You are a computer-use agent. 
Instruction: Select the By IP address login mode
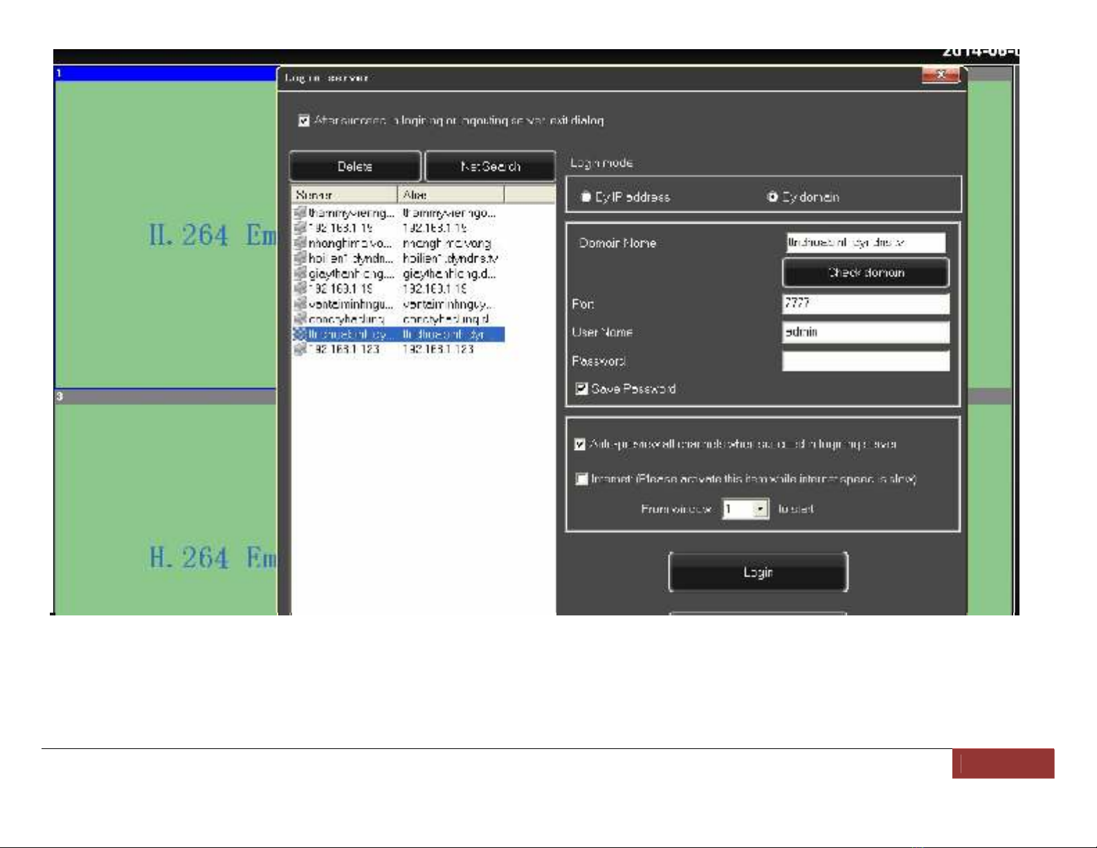tap(586, 197)
